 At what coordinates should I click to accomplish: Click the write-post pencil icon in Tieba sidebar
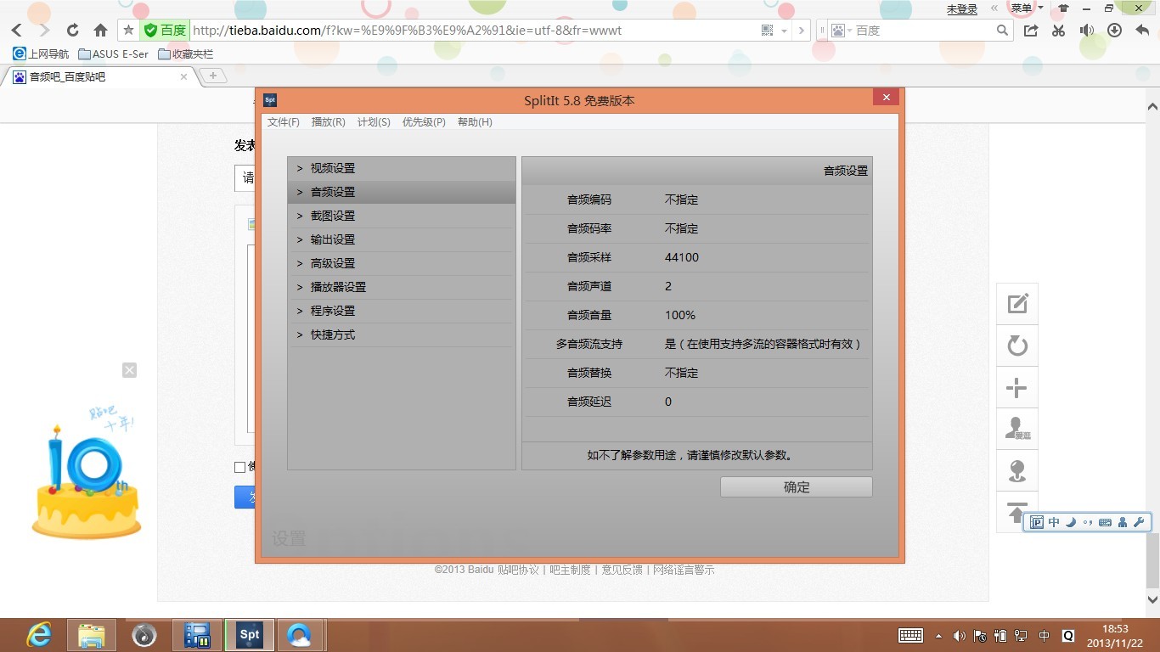click(1017, 304)
